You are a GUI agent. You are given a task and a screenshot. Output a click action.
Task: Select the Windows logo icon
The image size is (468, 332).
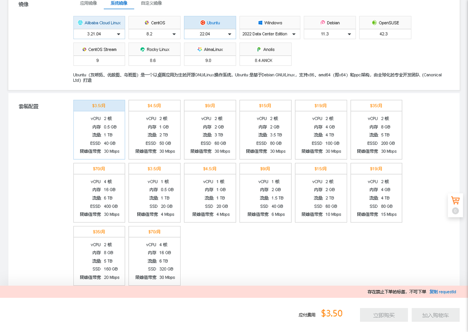(x=260, y=23)
